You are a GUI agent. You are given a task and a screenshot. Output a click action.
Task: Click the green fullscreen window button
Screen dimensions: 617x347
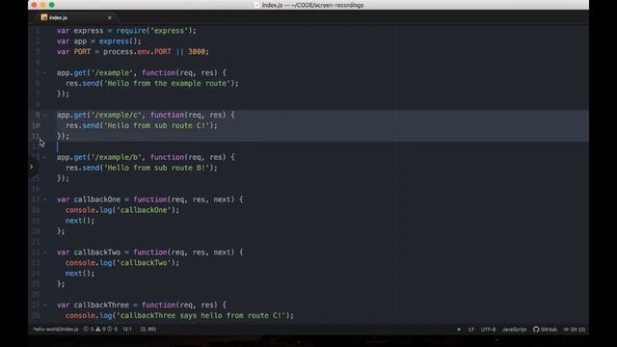51,5
